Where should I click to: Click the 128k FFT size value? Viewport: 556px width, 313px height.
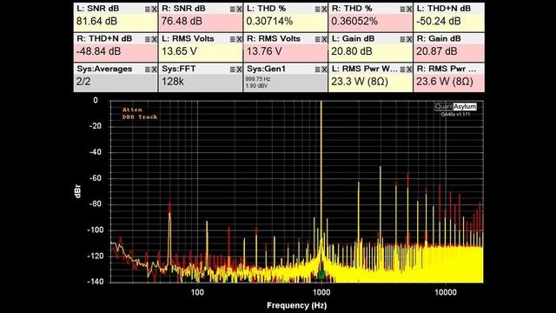pyautogui.click(x=173, y=82)
